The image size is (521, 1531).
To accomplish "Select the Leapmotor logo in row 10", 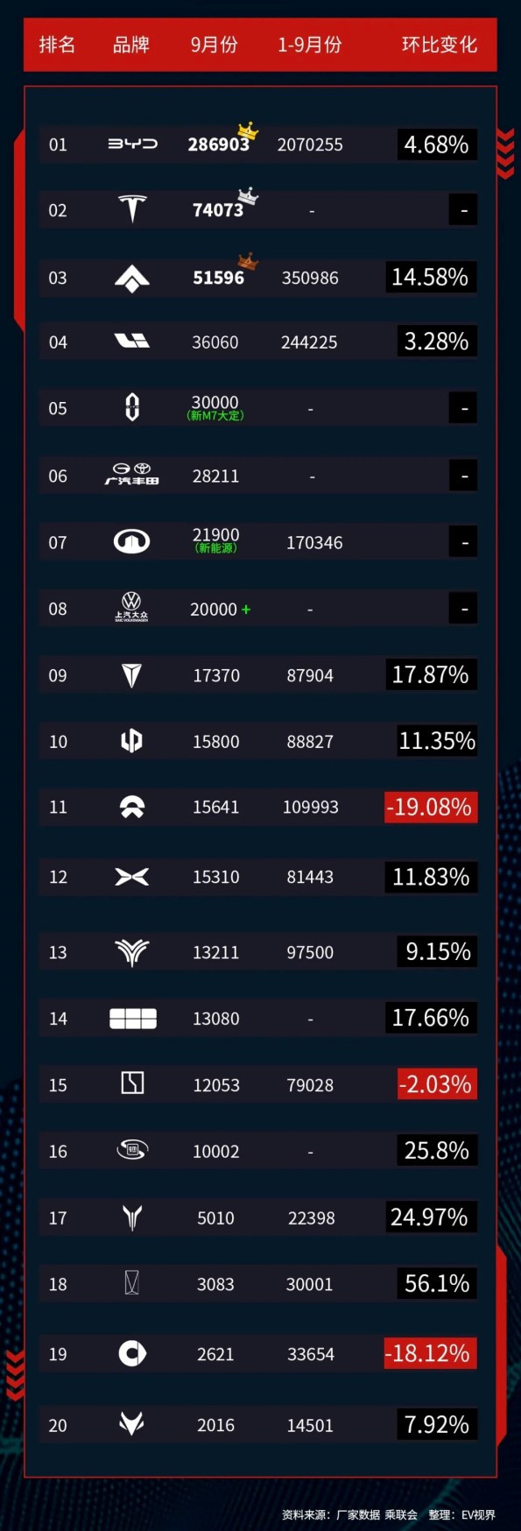I will tap(131, 741).
